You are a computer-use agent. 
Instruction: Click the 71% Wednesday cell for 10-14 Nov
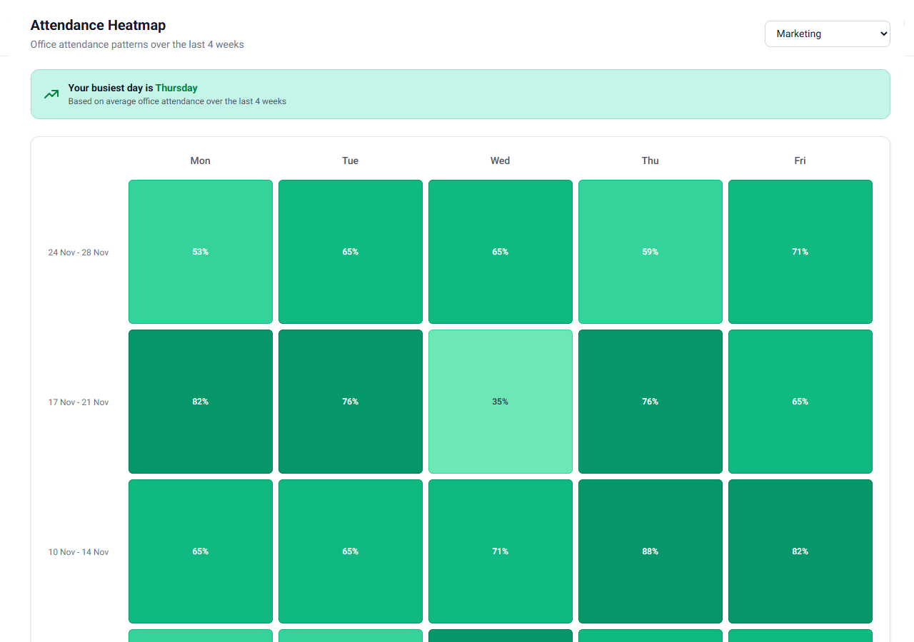(500, 551)
